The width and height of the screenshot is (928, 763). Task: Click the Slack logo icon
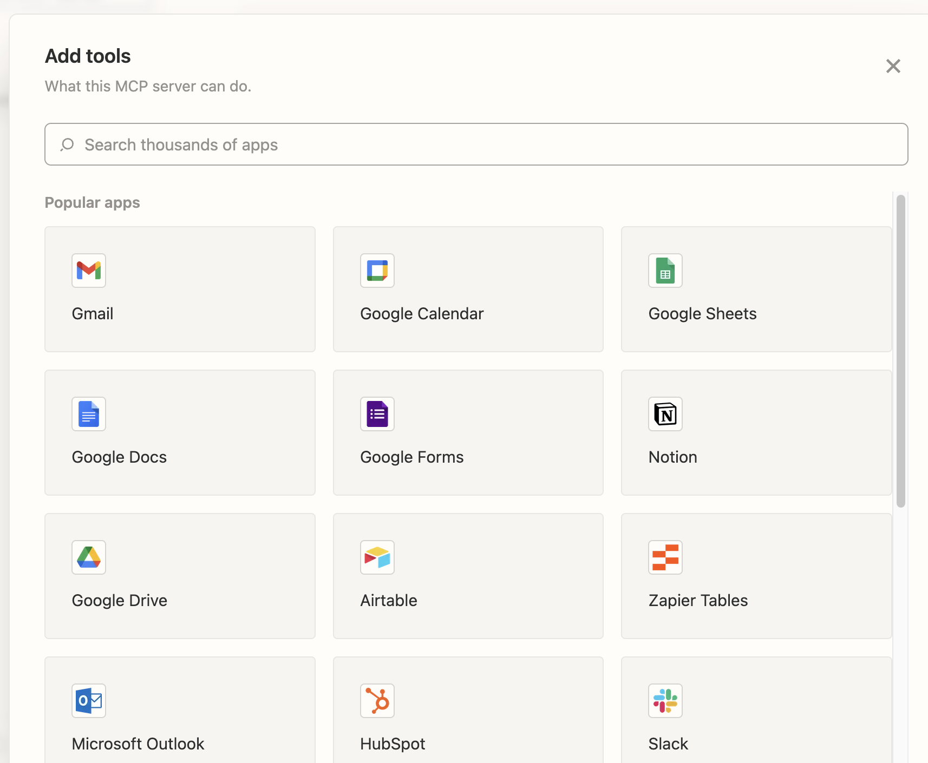coord(665,701)
